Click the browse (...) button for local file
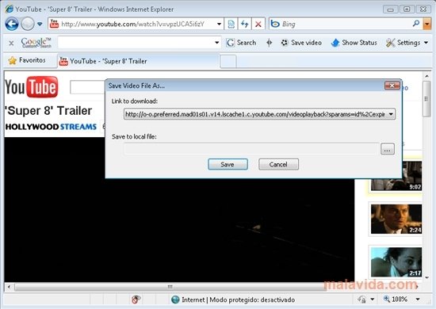Screen dimensions: 436x309 [x=388, y=149]
